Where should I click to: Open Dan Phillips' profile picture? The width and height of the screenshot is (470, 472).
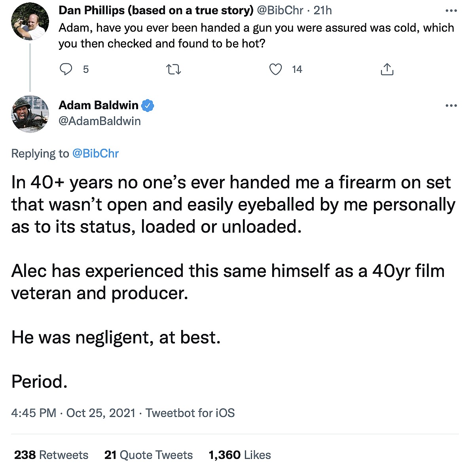tap(30, 22)
